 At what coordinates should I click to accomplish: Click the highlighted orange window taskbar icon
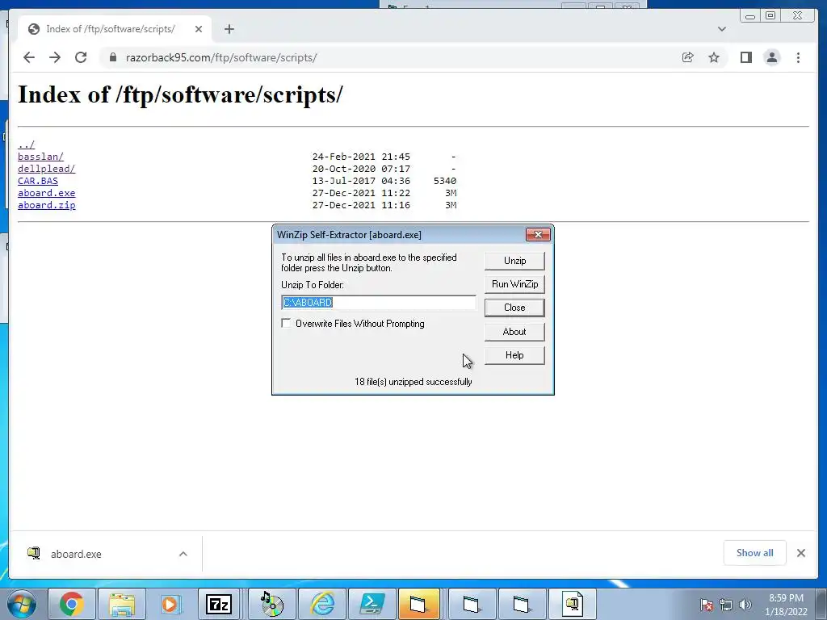pos(419,604)
